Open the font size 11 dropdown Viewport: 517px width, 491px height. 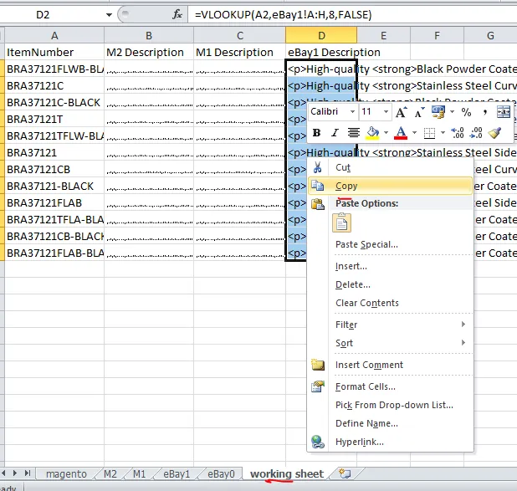coord(386,112)
